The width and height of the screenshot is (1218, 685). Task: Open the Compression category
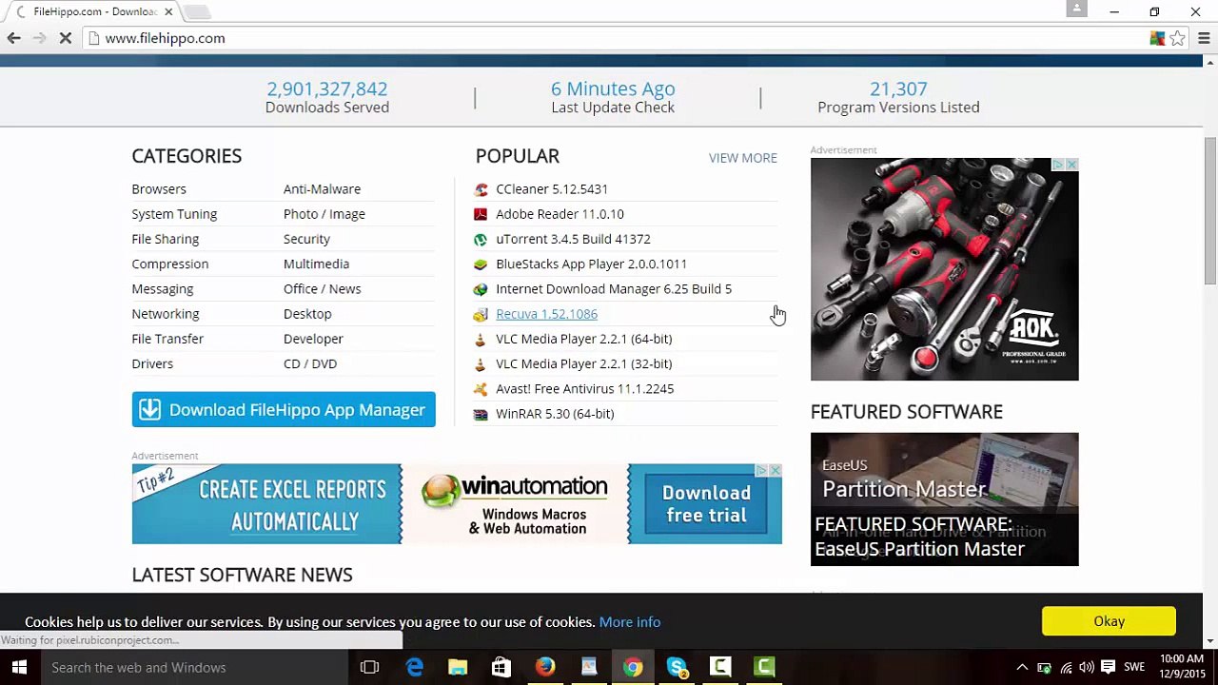(x=170, y=264)
